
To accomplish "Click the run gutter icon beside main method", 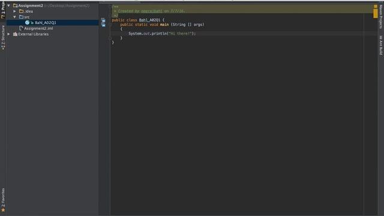I will pos(103,25).
